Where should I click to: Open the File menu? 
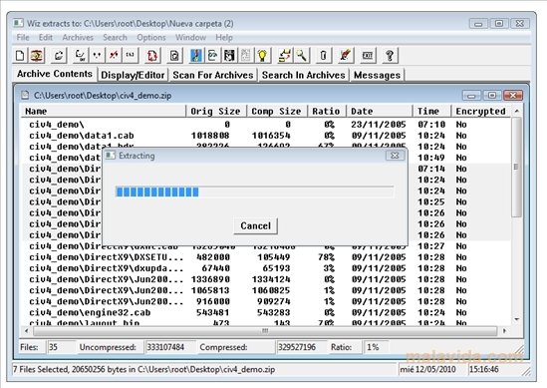[x=23, y=37]
